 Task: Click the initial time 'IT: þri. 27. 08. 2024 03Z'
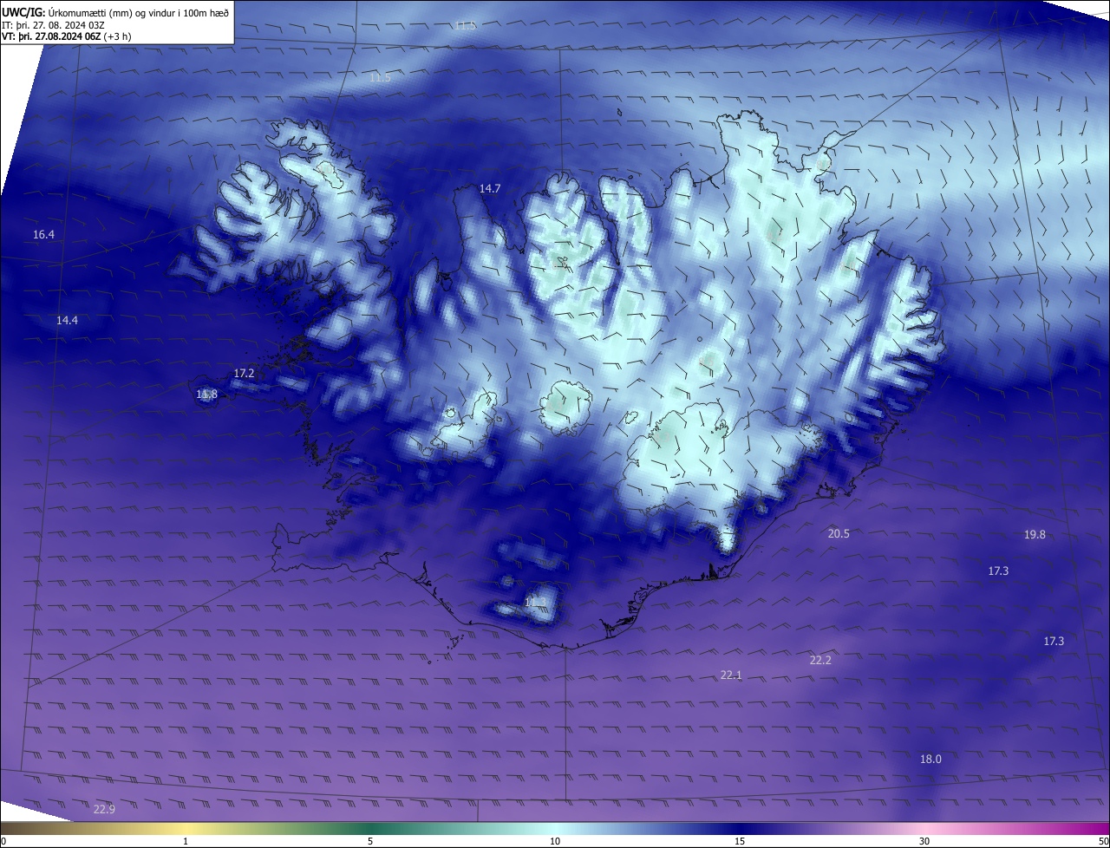[54, 25]
